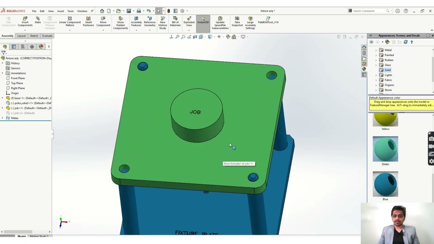Open Linear Component Pattern tool
This screenshot has width=434, height=244.
(x=70, y=21)
